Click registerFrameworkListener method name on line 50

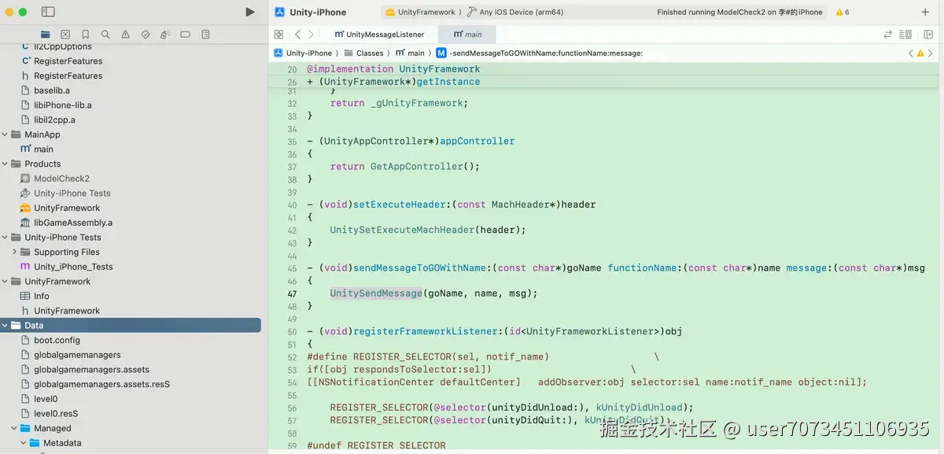[x=425, y=331]
